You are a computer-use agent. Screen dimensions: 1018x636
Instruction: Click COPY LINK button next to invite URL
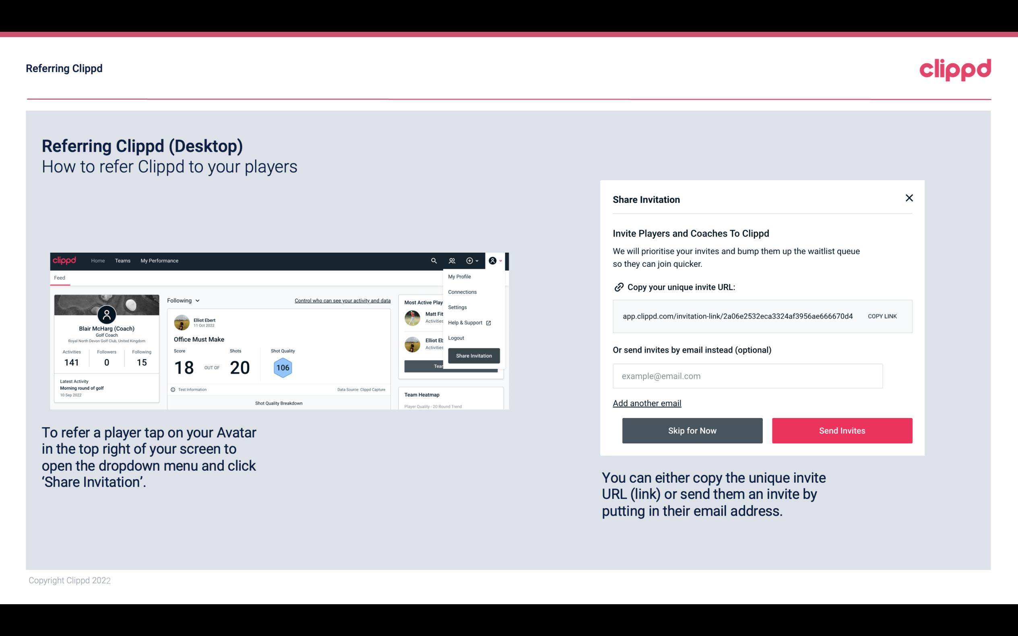click(x=883, y=316)
